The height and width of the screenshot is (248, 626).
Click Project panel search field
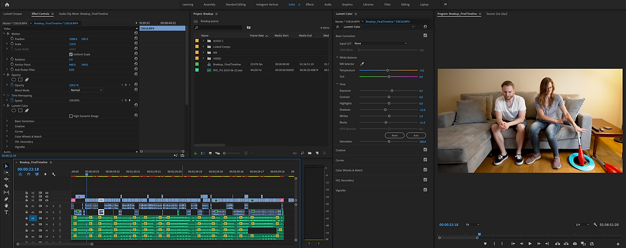coord(218,28)
